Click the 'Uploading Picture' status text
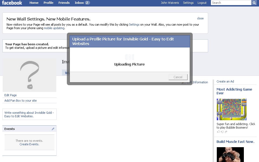Screen dimensions: 259x162 click(x=129, y=64)
